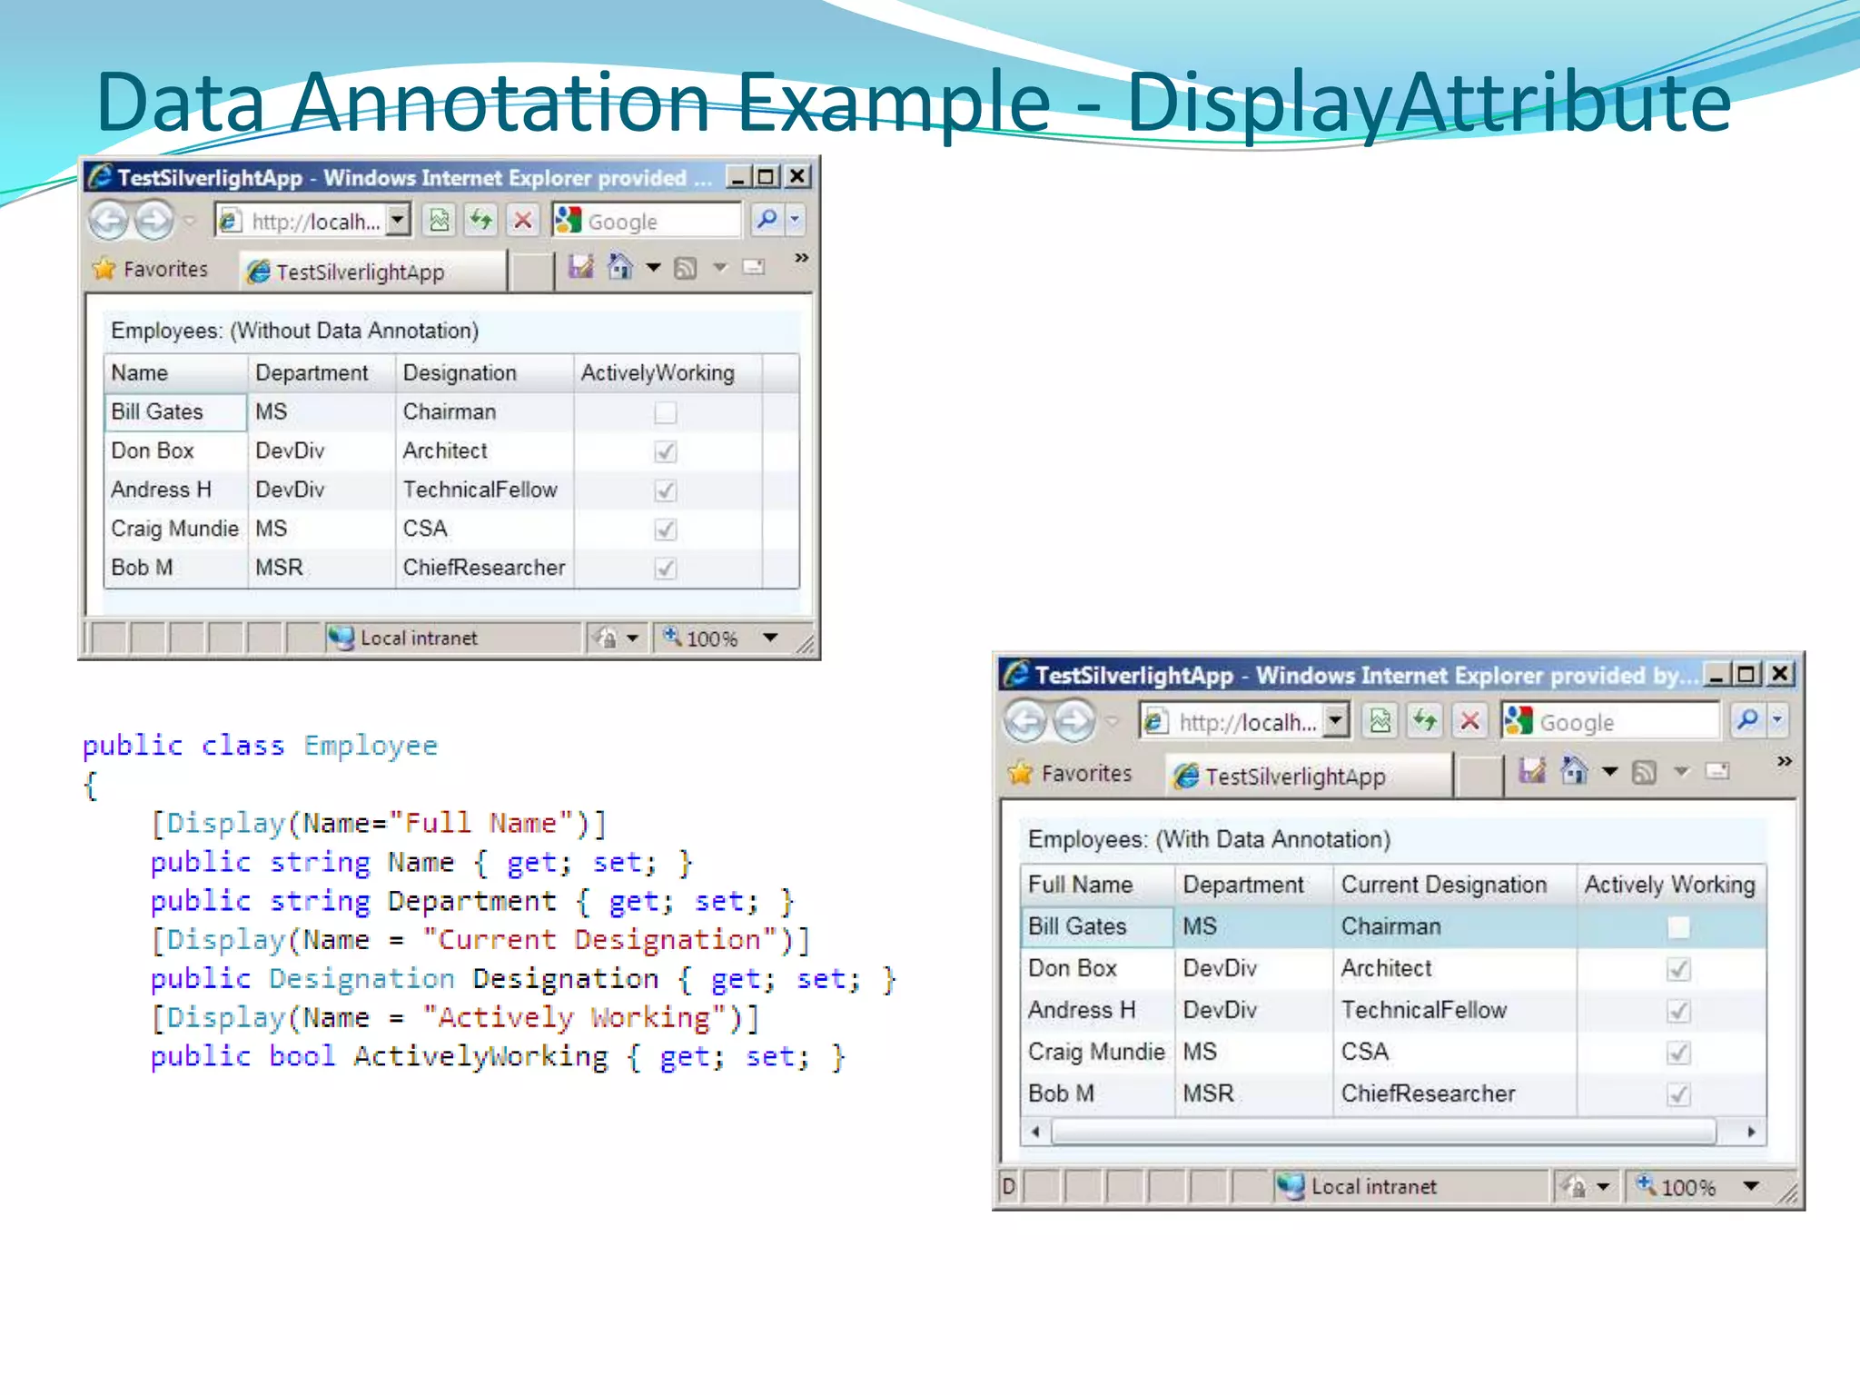1860x1395 pixels.
Task: Select TestSilverlightApp tab in upper-left browser window
Action: coord(372,272)
